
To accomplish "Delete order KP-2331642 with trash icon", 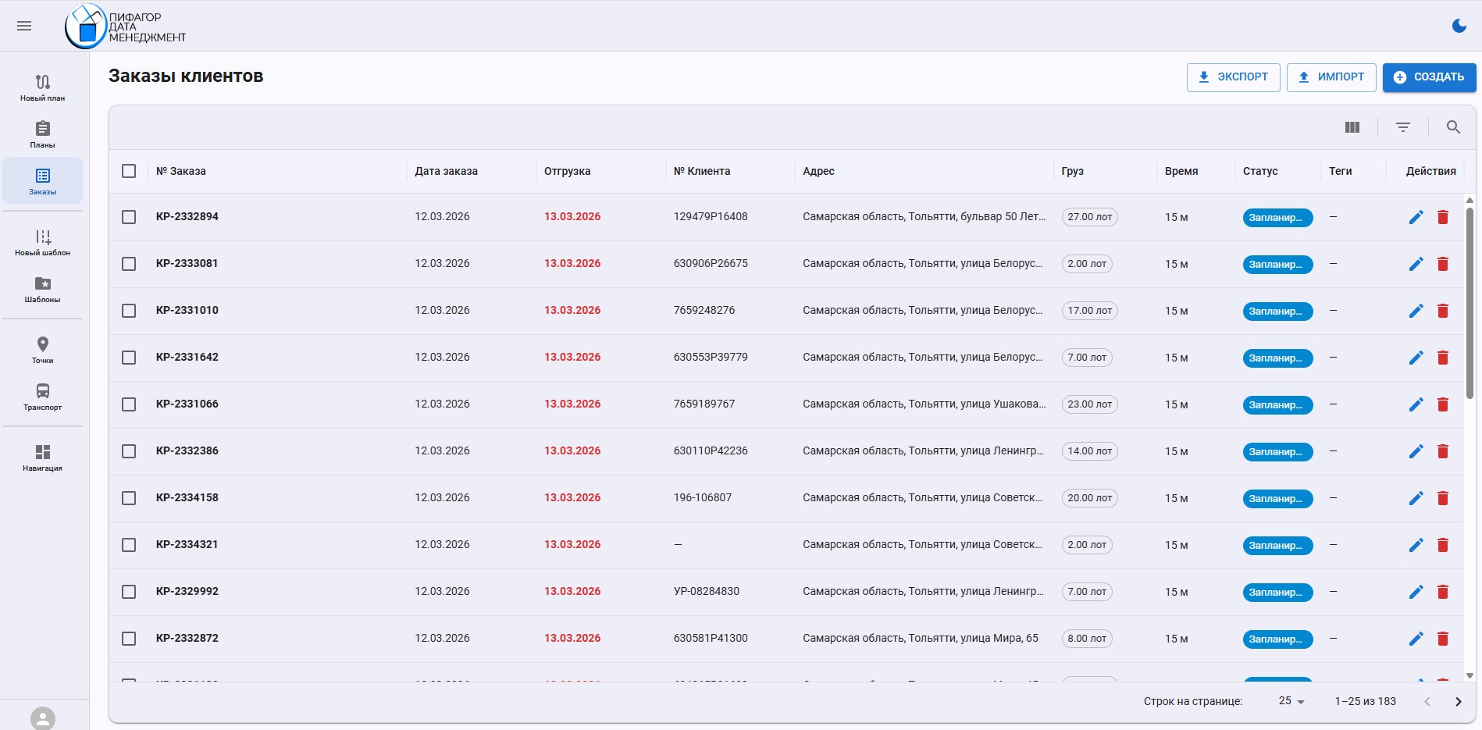I will pos(1443,358).
